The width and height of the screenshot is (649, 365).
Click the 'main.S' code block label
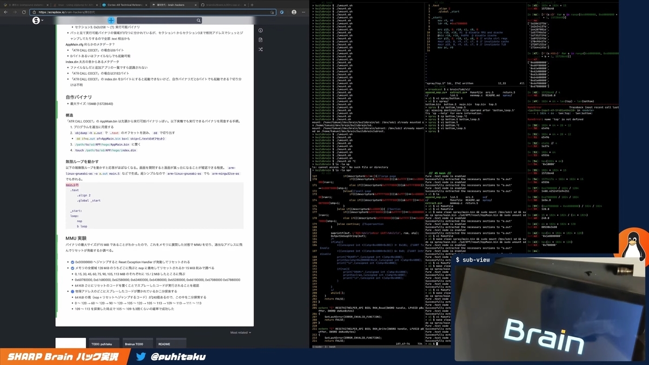pos(73,185)
